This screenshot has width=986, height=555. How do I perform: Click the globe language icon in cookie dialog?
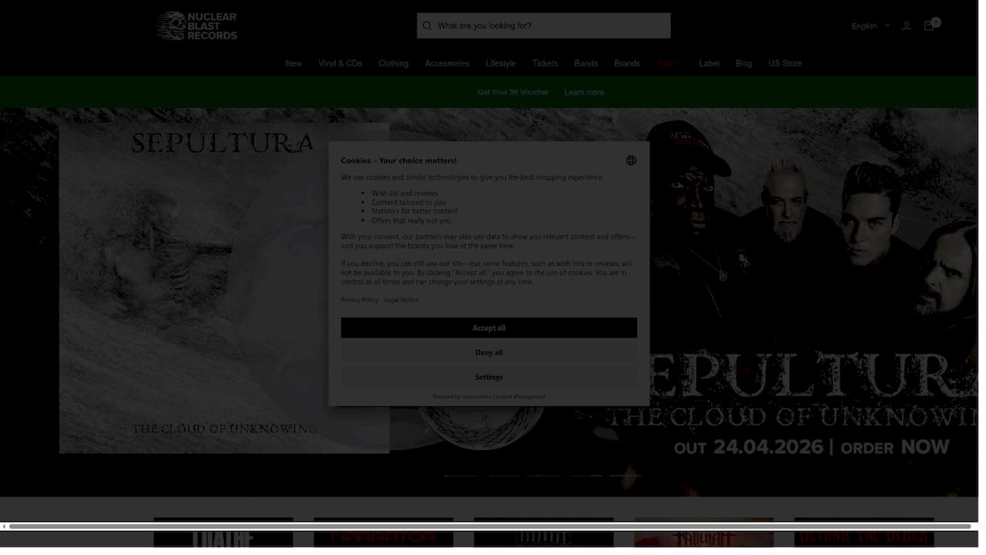pos(631,160)
